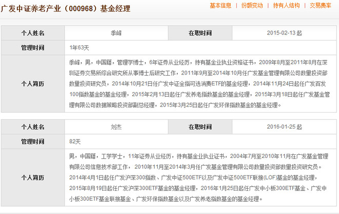Image resolution: width=339 pixels, height=214 pixels.
Task: Click the management duration 1年63天
Action: [x=79, y=48]
